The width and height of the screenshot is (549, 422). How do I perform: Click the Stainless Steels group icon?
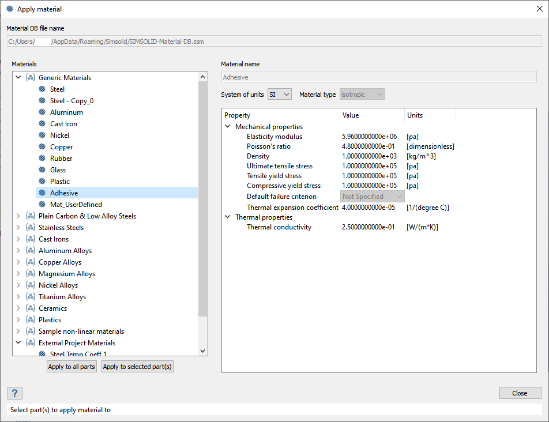pyautogui.click(x=31, y=228)
